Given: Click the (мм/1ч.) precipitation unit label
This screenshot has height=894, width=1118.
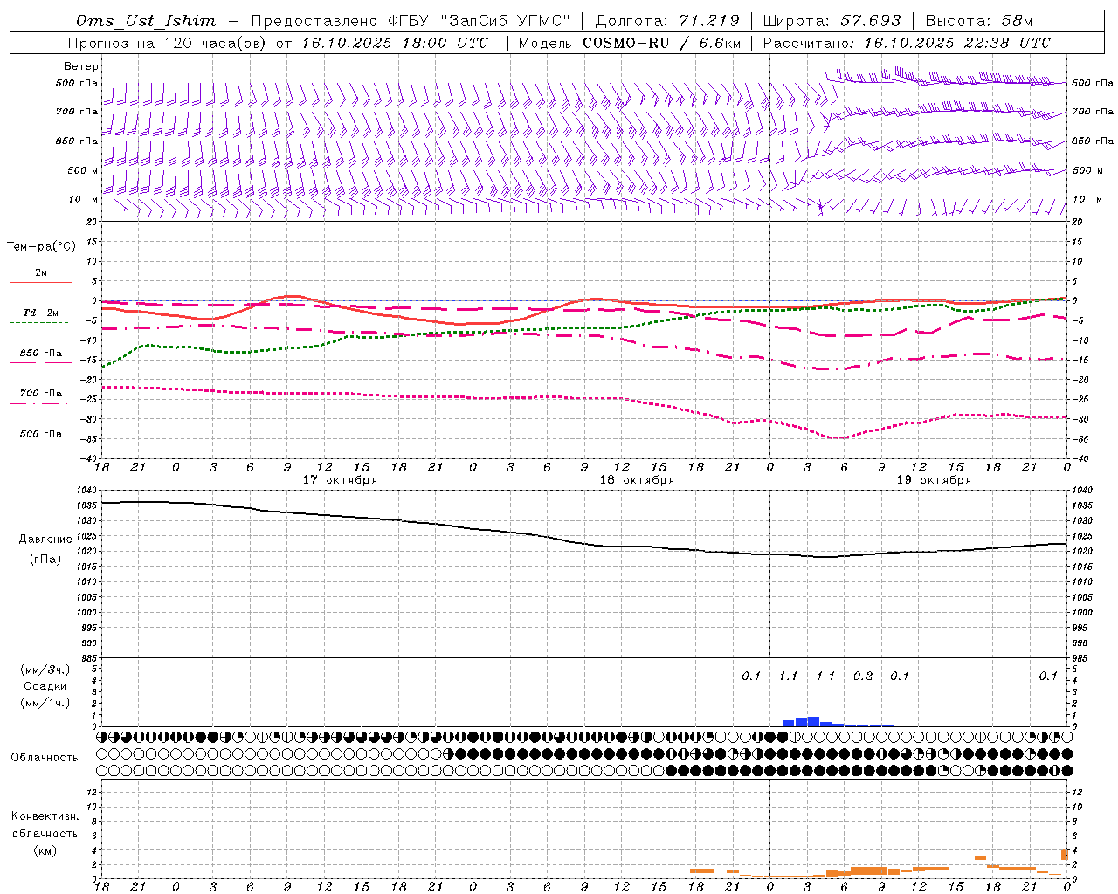Looking at the screenshot, I should pos(45,703).
